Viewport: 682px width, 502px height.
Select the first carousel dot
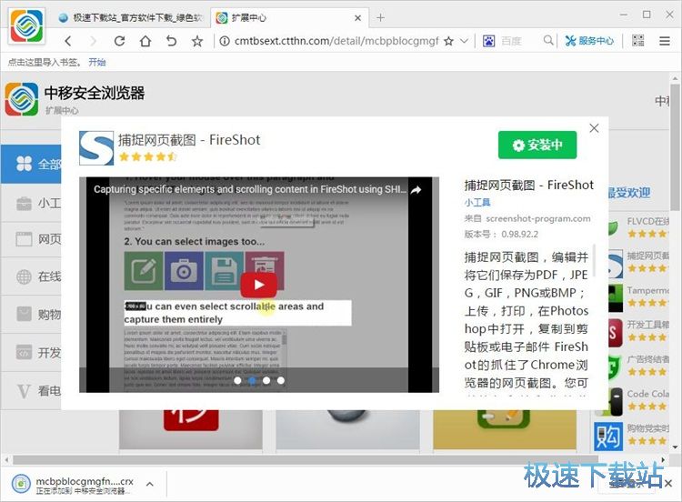[x=237, y=381]
